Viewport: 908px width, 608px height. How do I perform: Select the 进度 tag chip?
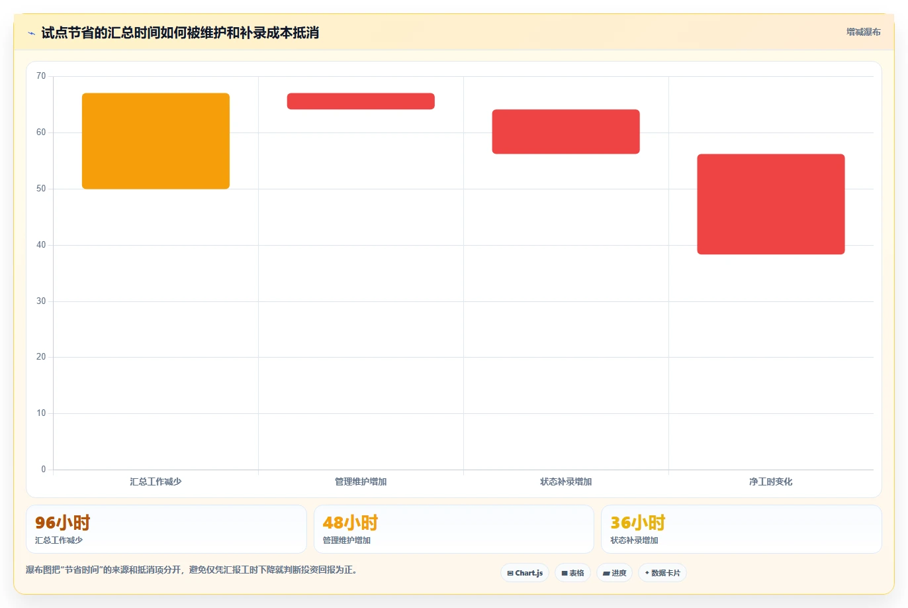[615, 573]
